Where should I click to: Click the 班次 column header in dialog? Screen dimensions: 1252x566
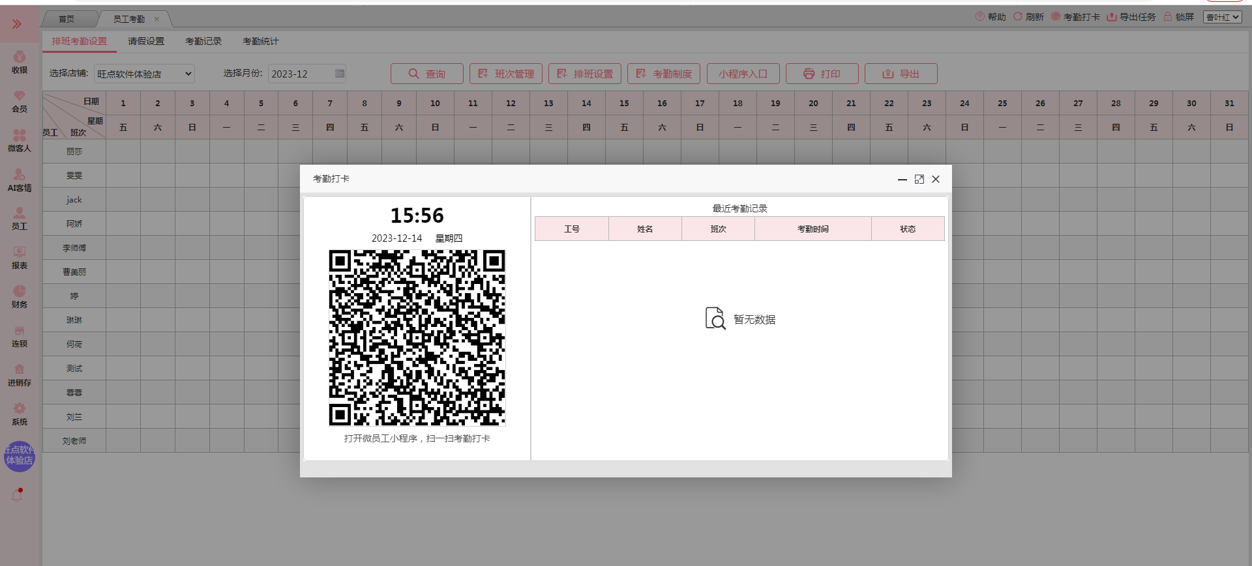pos(718,229)
